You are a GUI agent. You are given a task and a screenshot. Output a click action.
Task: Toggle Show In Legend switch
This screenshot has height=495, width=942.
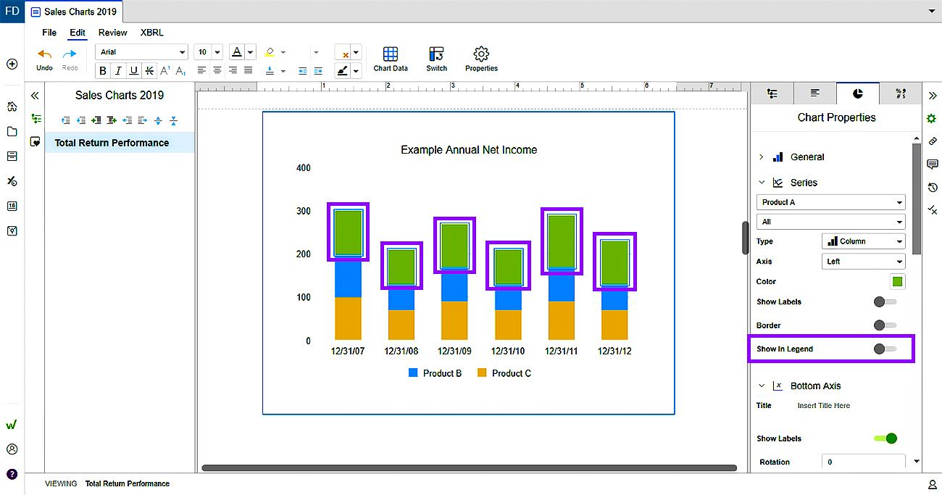click(885, 349)
